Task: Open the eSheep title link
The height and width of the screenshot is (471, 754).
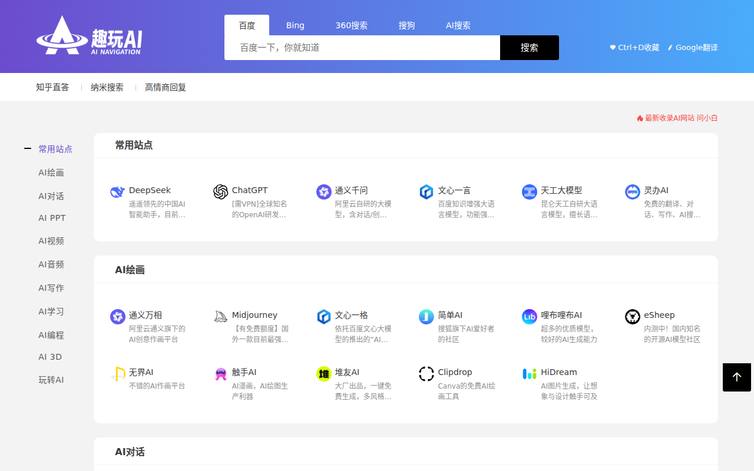Action: tap(659, 315)
